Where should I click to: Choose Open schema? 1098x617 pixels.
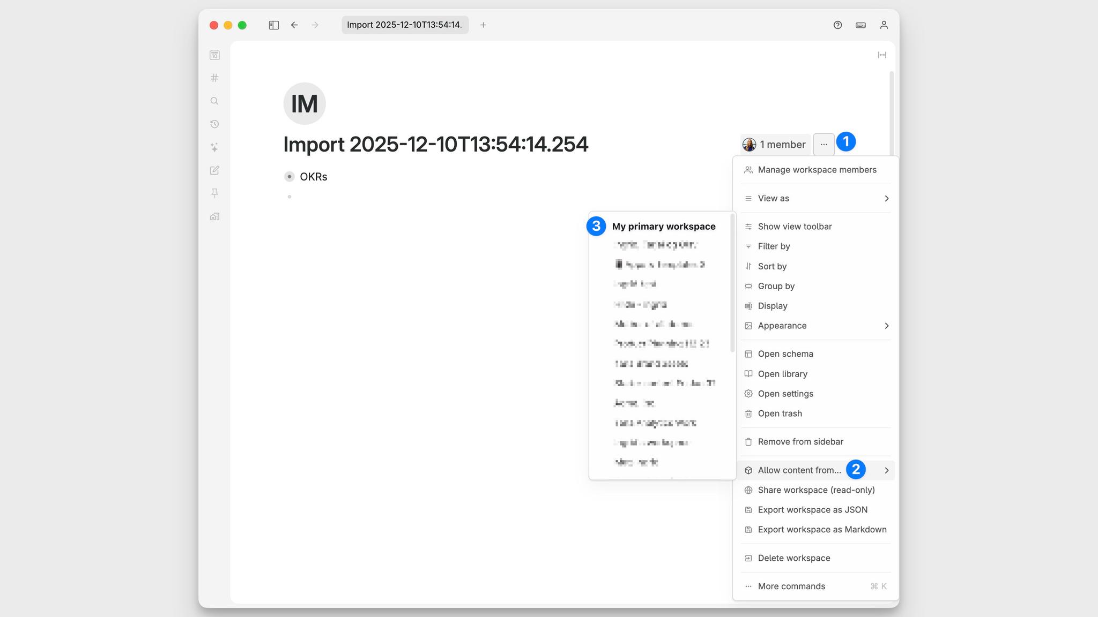[817, 354]
